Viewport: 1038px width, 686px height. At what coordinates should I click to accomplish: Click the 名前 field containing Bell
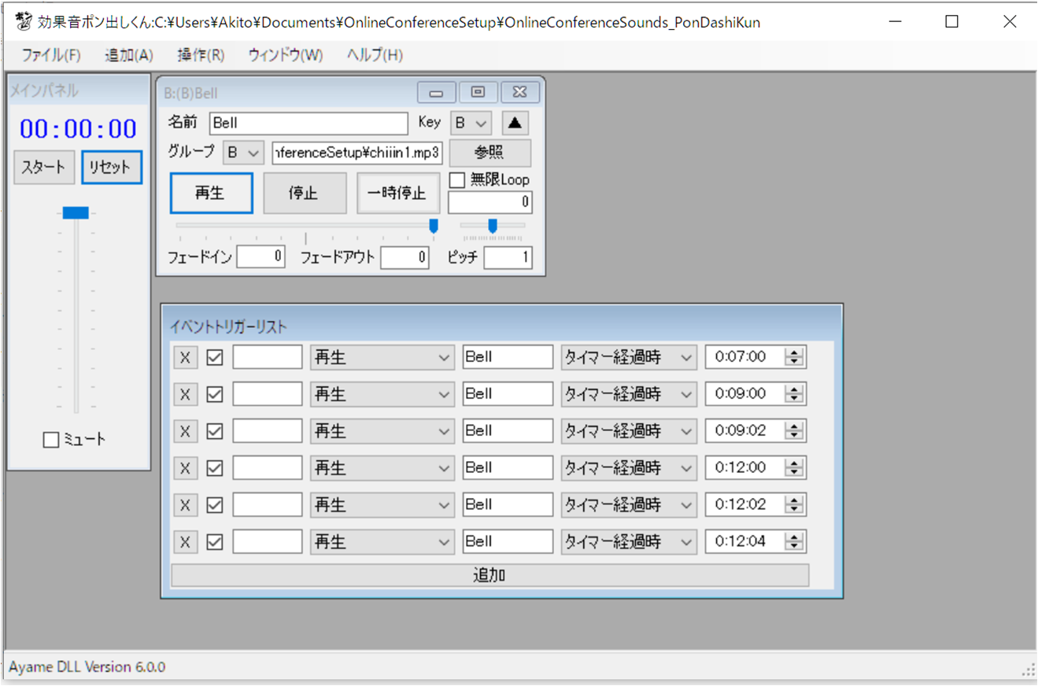(308, 124)
